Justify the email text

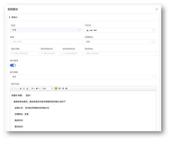66,89
